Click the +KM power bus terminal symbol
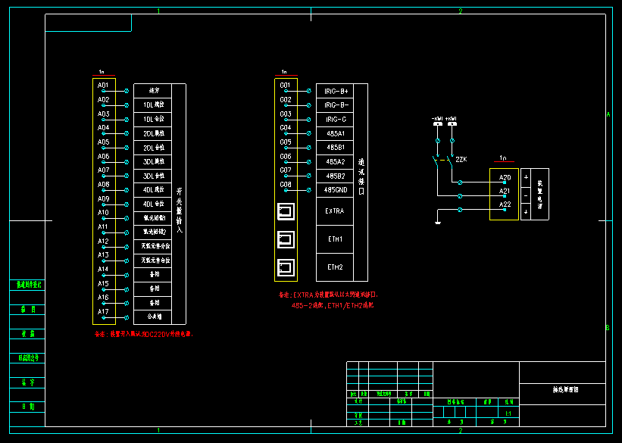This screenshot has width=622, height=443. pos(452,126)
